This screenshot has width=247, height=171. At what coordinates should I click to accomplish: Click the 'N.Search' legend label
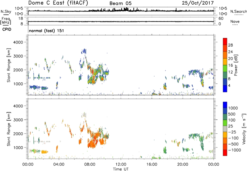[239, 11]
